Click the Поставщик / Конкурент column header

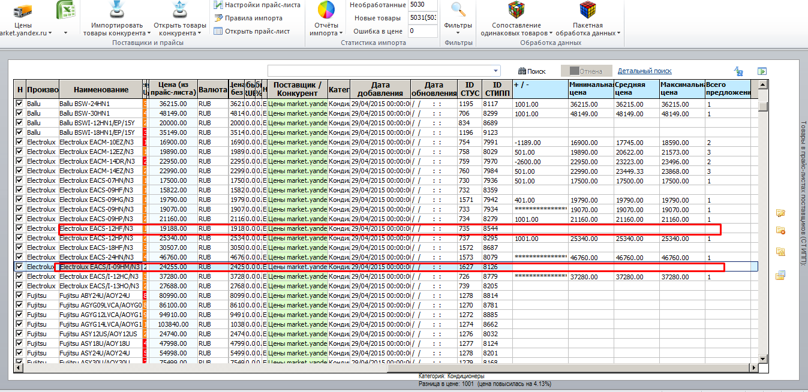298,89
